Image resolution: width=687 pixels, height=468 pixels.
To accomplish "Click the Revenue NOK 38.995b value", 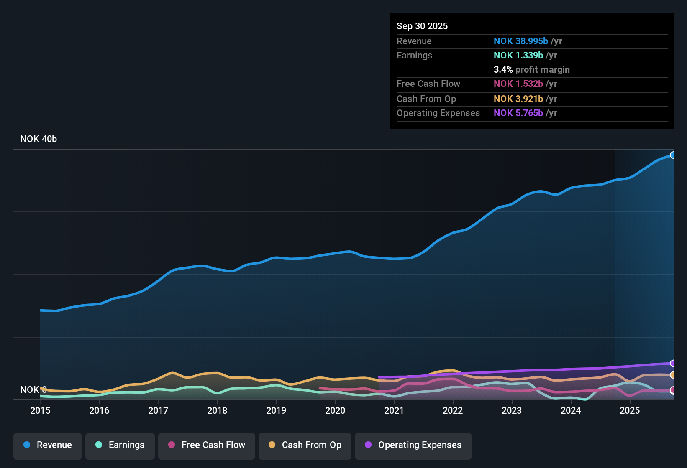I will [521, 41].
